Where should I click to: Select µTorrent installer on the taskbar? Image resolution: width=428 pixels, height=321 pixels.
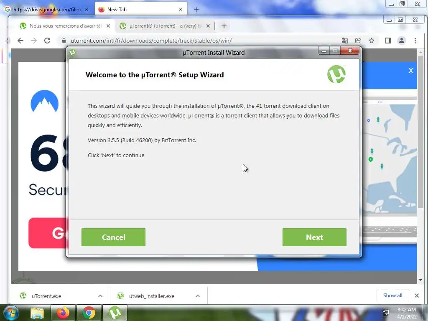click(x=115, y=313)
